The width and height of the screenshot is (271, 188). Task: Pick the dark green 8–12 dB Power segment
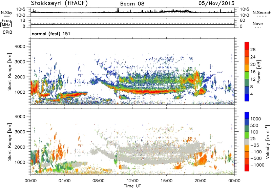[x=247, y=82]
